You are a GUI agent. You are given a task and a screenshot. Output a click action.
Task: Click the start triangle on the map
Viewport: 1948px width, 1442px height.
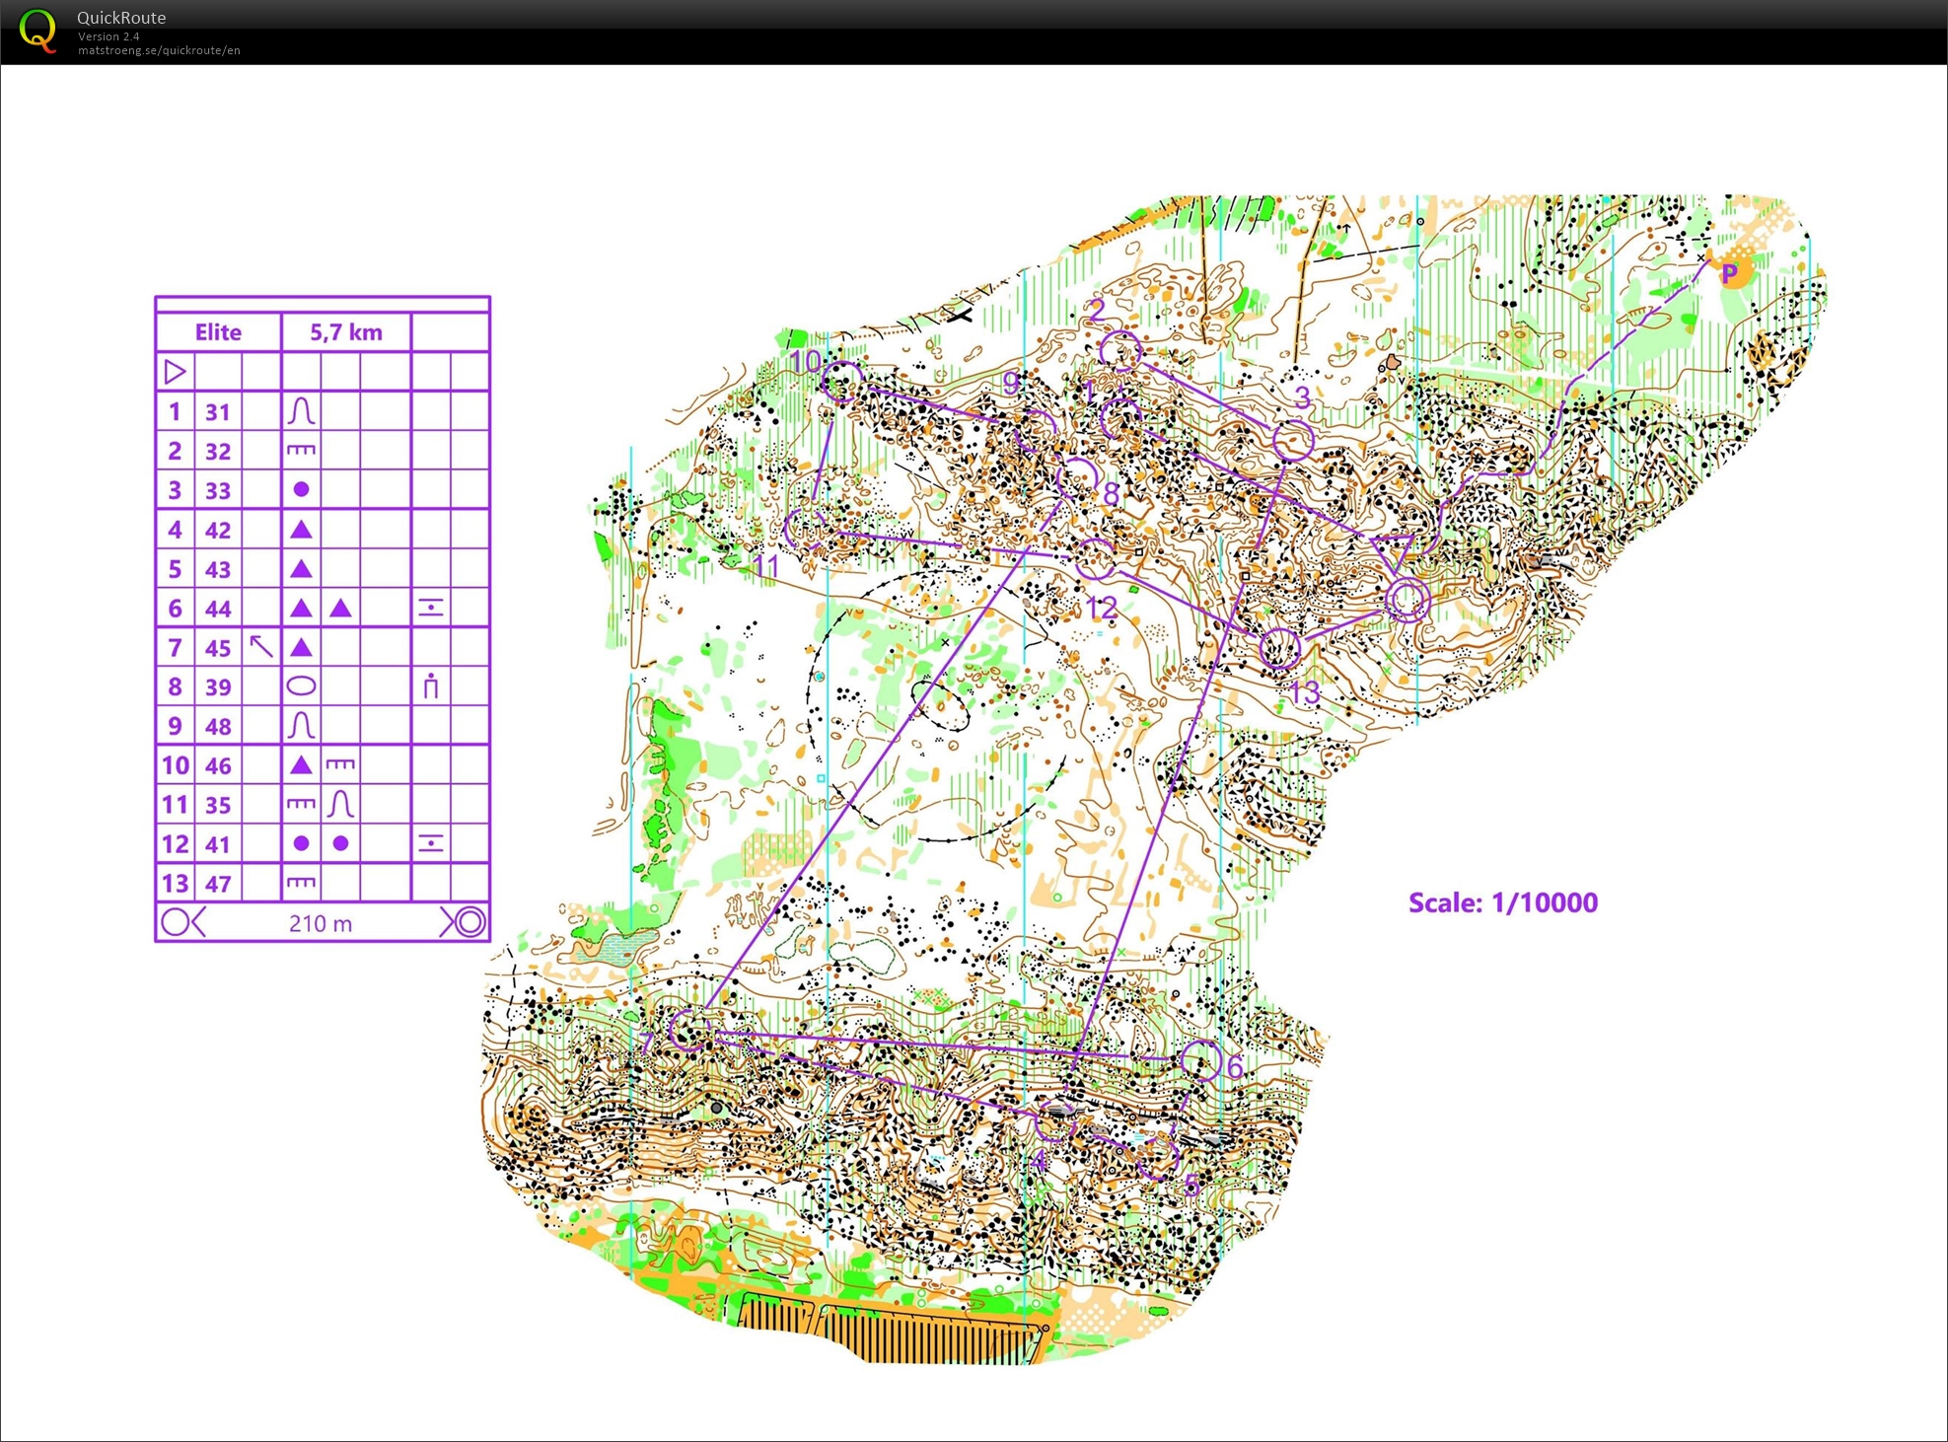tap(1392, 551)
